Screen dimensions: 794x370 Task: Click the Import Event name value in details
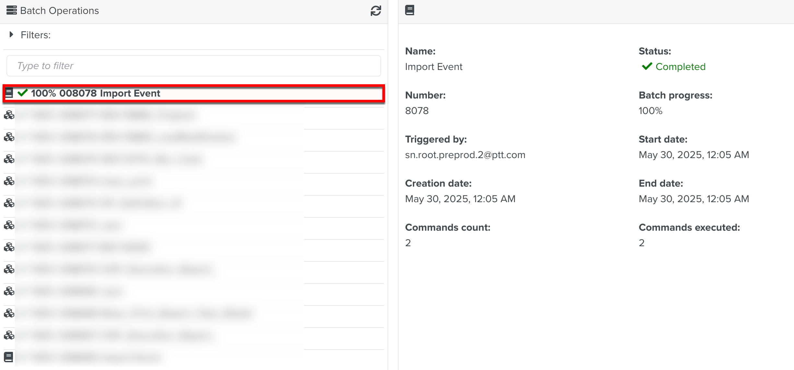(433, 67)
